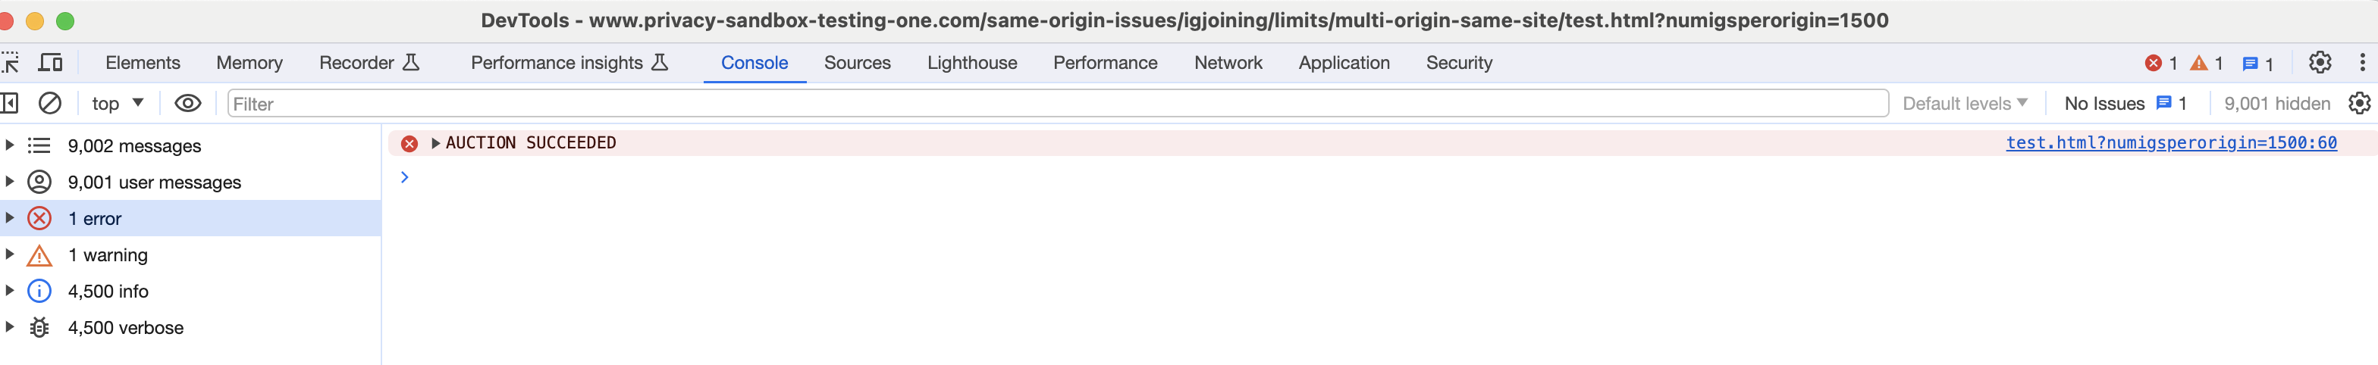Open the test.html source link

point(2171,143)
